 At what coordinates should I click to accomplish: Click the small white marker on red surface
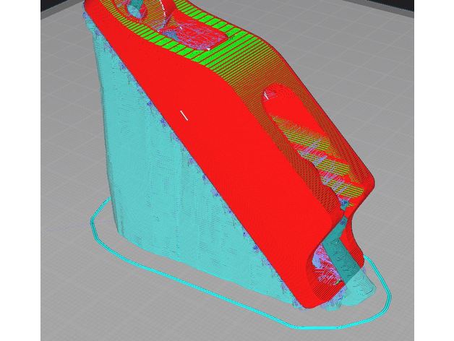[x=184, y=113]
